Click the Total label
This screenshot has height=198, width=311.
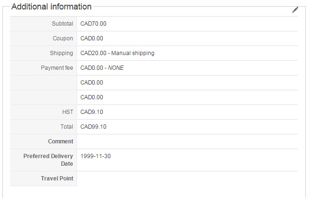66,127
